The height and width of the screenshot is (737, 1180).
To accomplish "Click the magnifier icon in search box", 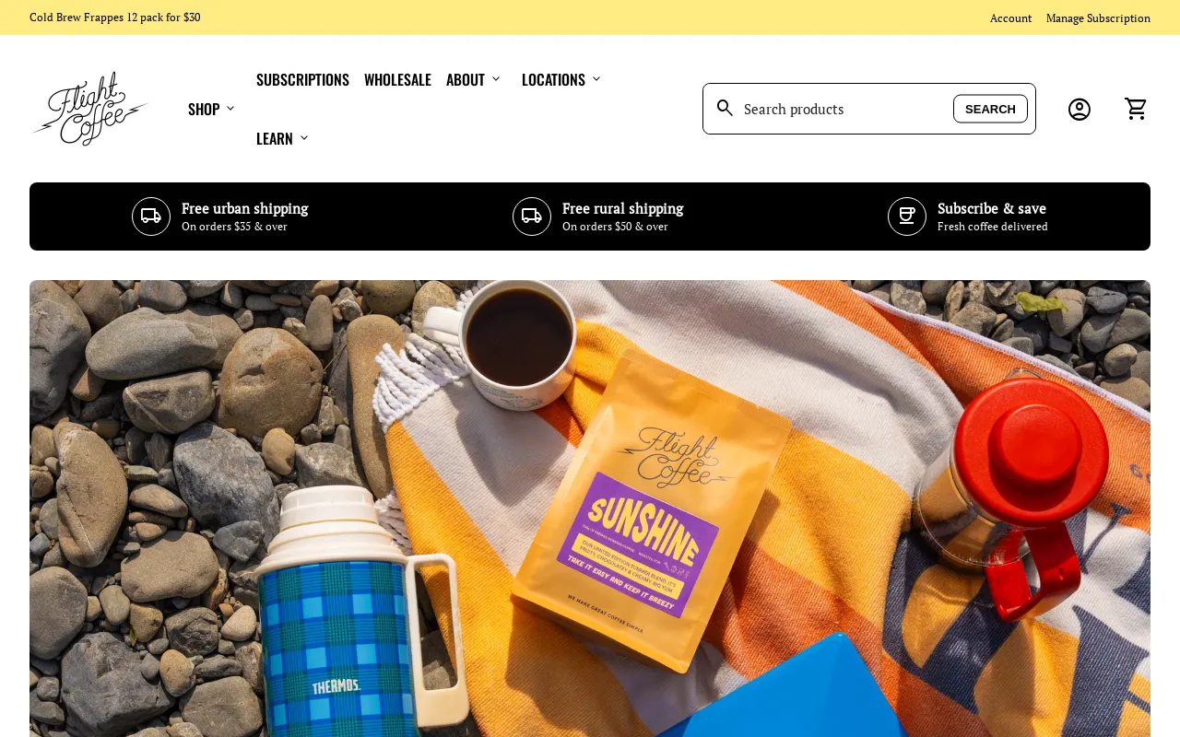I will [726, 109].
